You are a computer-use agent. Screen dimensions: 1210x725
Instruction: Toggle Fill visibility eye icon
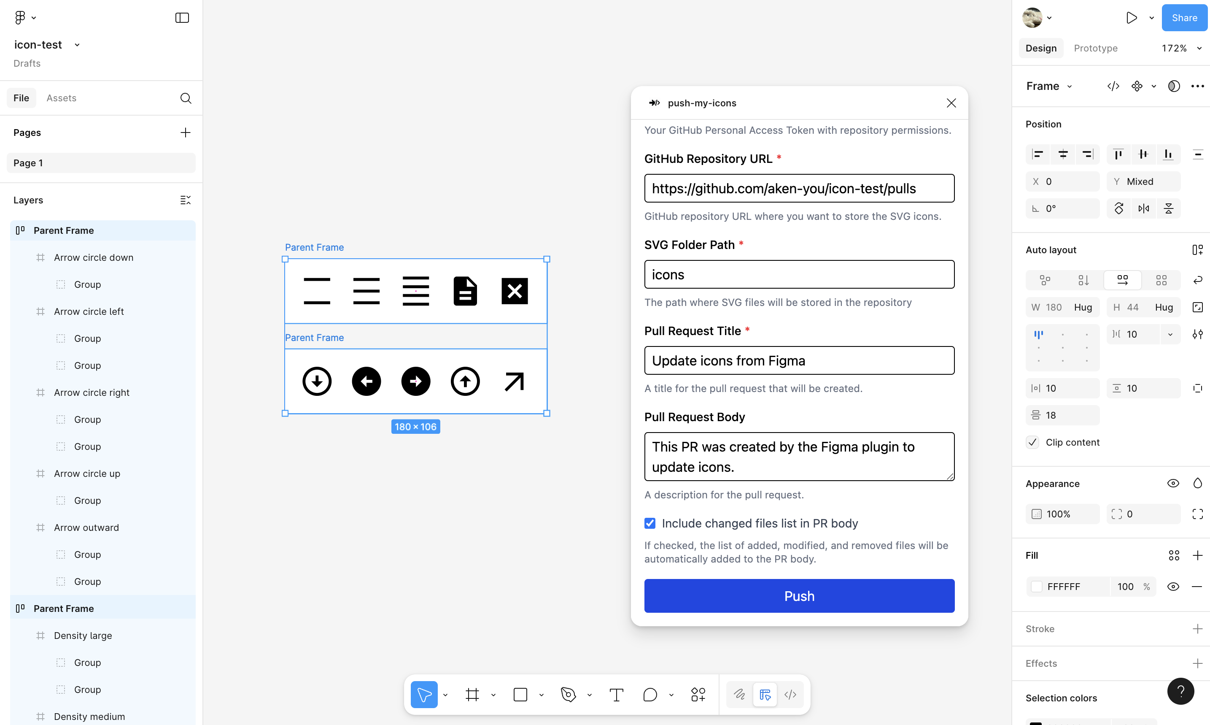point(1173,586)
